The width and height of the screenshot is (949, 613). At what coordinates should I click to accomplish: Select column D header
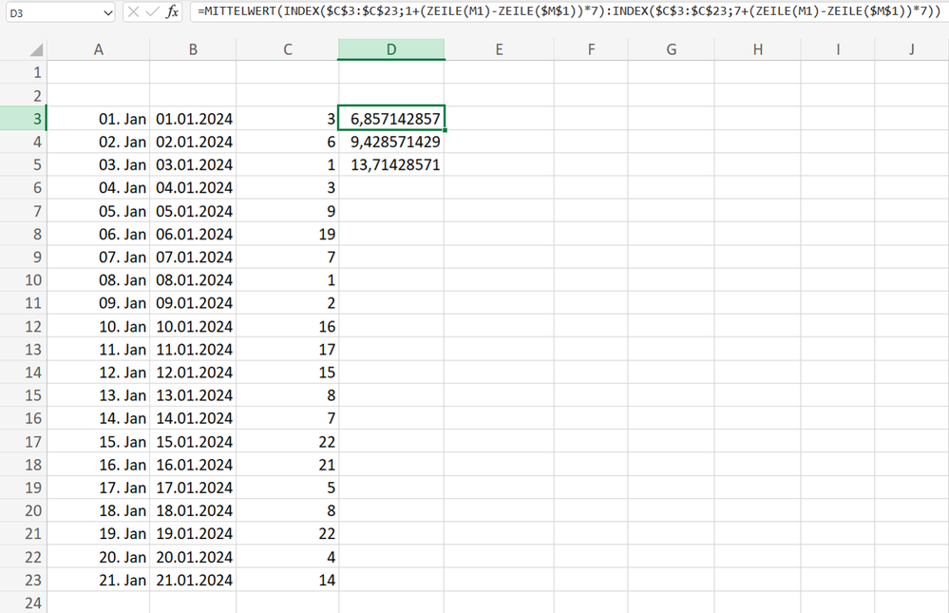[391, 49]
